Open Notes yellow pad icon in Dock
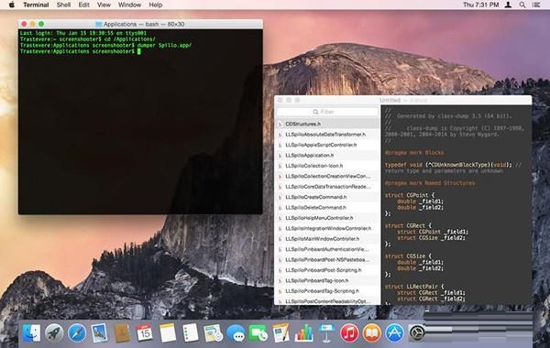Viewport: 550px width, 348px height. point(168,332)
